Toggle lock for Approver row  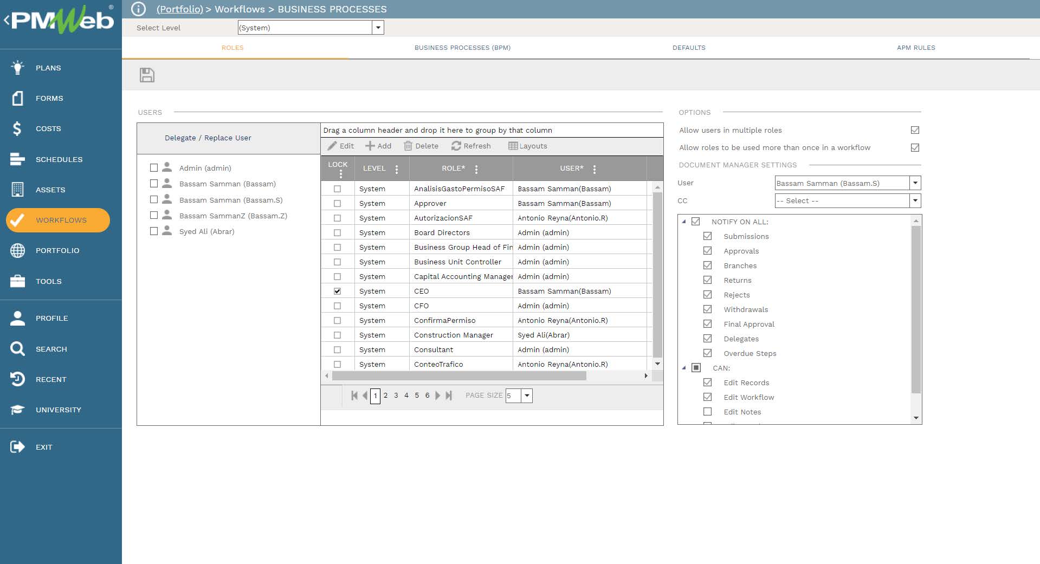[337, 203]
